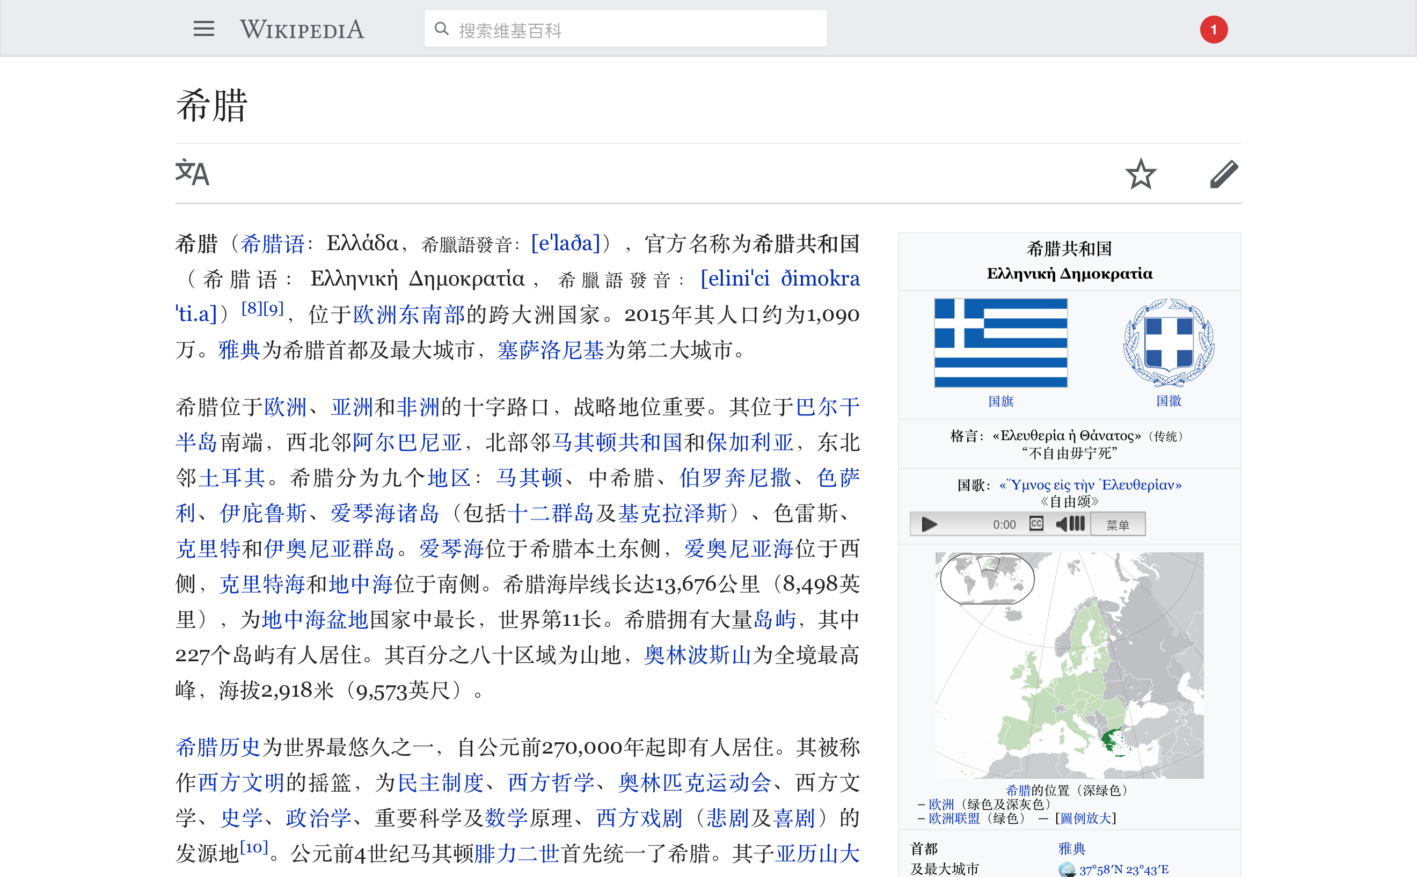Viewport: 1417px width, 877px height.
Task: Click the 国徽 link
Action: [1168, 401]
